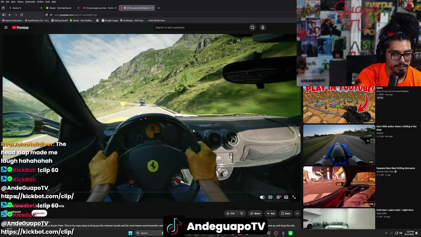Switch the player to theater mode
Viewport: 421px width, 237px height.
point(286,197)
